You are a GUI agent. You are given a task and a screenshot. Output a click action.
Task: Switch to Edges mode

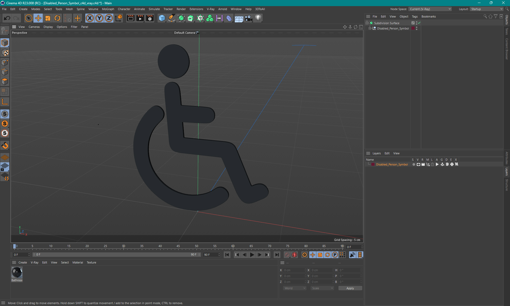pos(5,72)
